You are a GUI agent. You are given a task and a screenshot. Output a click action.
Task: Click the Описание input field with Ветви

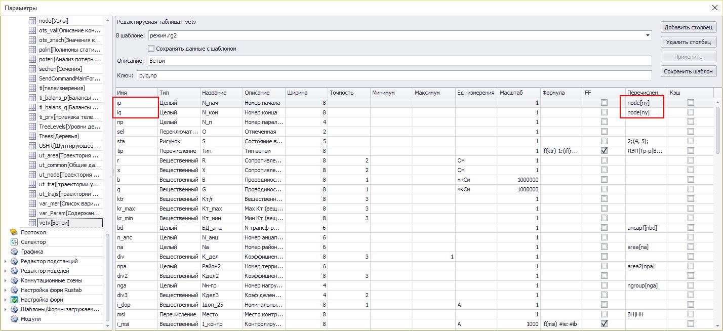399,61
